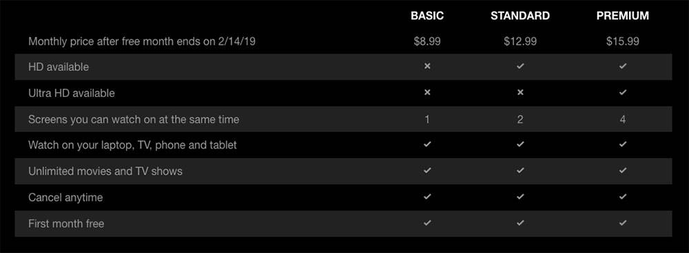
Task: Click Standard checkmark for Unlimited movies and TV shows
Action: click(x=520, y=171)
